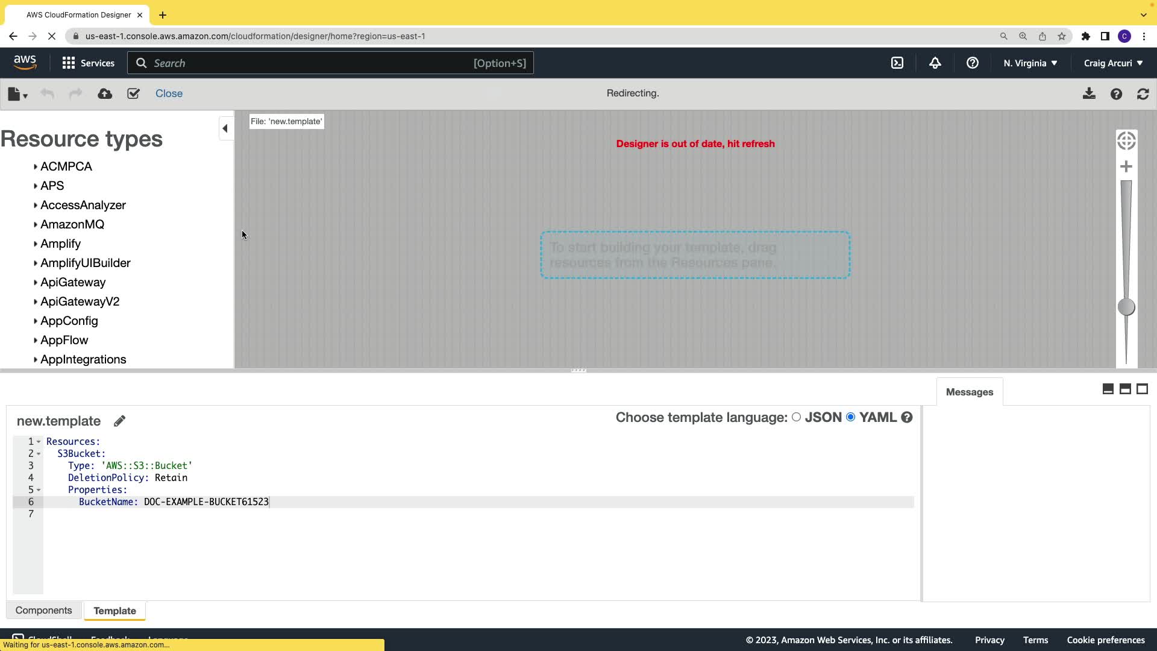Open the AWS notifications bell
This screenshot has height=651, width=1157.
(935, 63)
